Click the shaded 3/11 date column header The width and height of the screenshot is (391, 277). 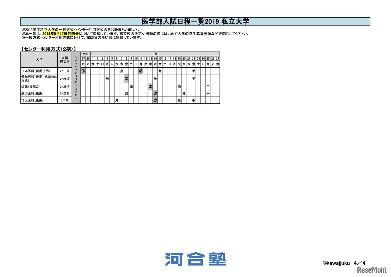pyautogui.click(x=141, y=58)
